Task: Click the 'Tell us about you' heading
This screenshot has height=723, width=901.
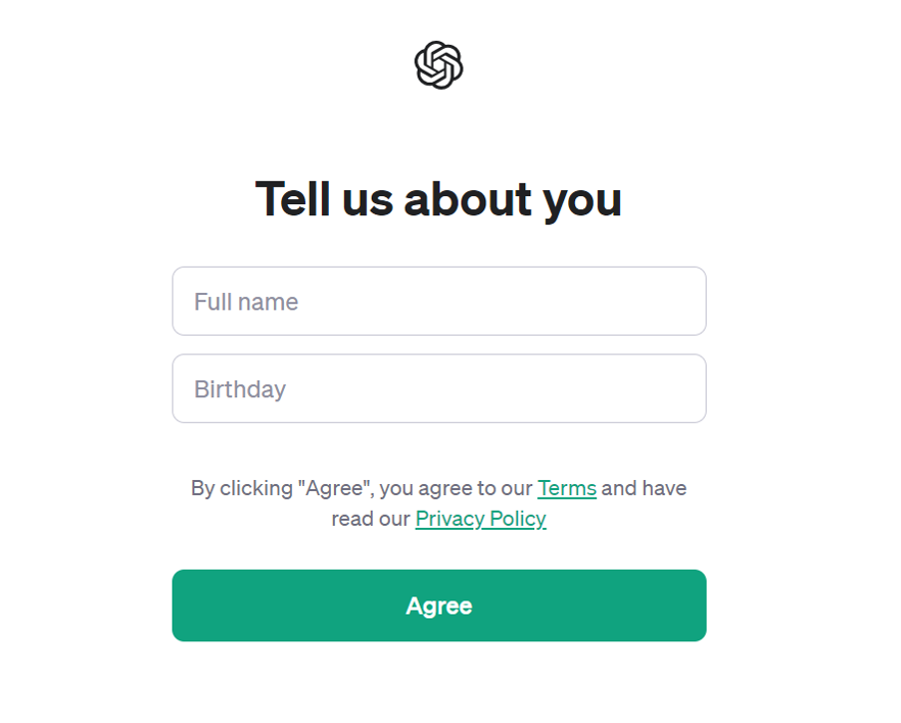Action: click(x=439, y=199)
